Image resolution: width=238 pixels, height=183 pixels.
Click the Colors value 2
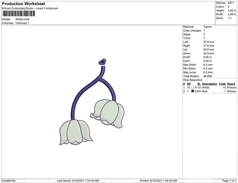228,7
